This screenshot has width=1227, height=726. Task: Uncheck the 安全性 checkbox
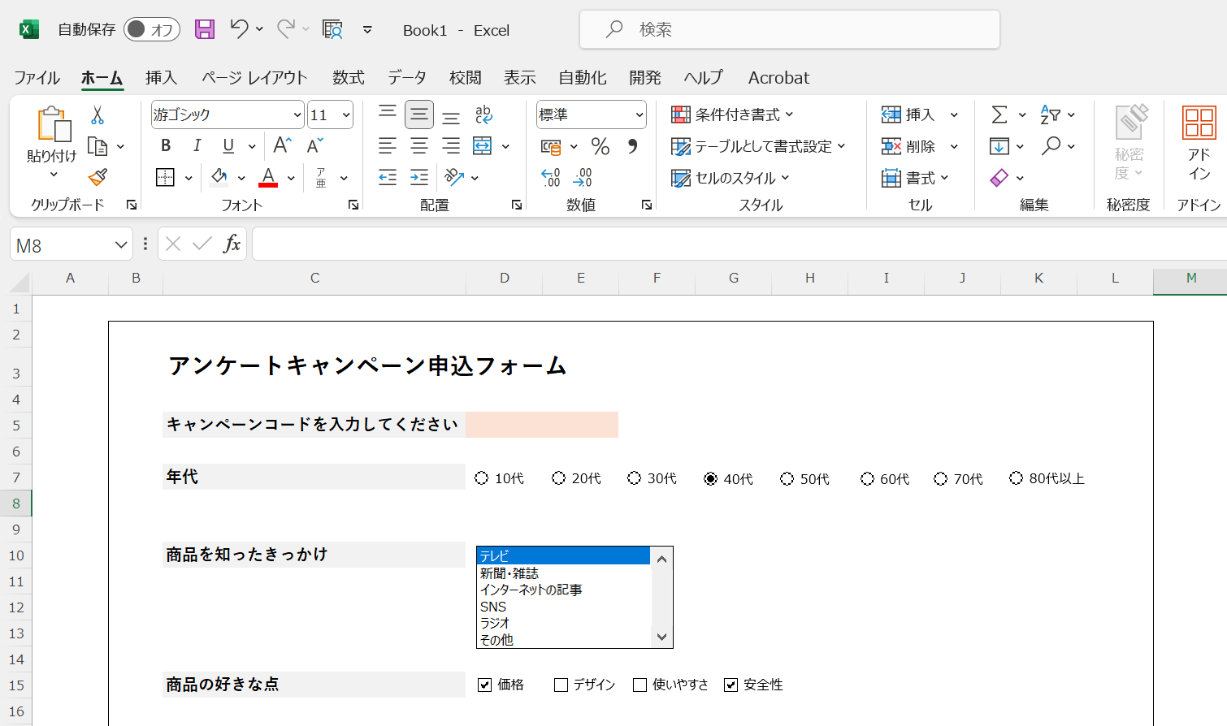[x=730, y=685]
